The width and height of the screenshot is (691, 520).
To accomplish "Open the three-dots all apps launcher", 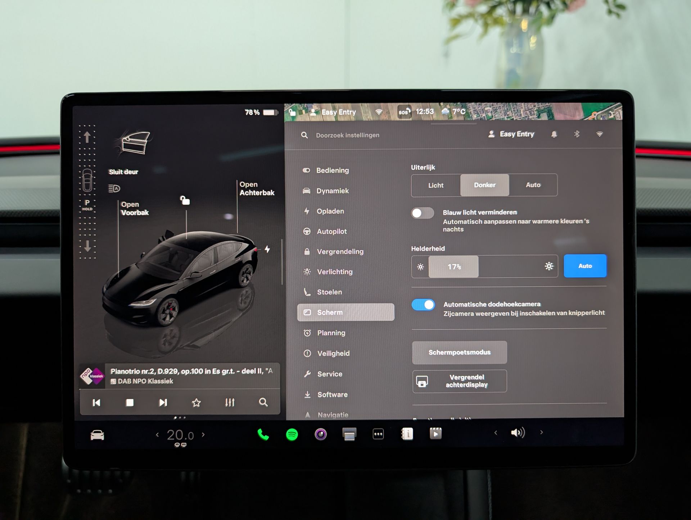I will [378, 434].
